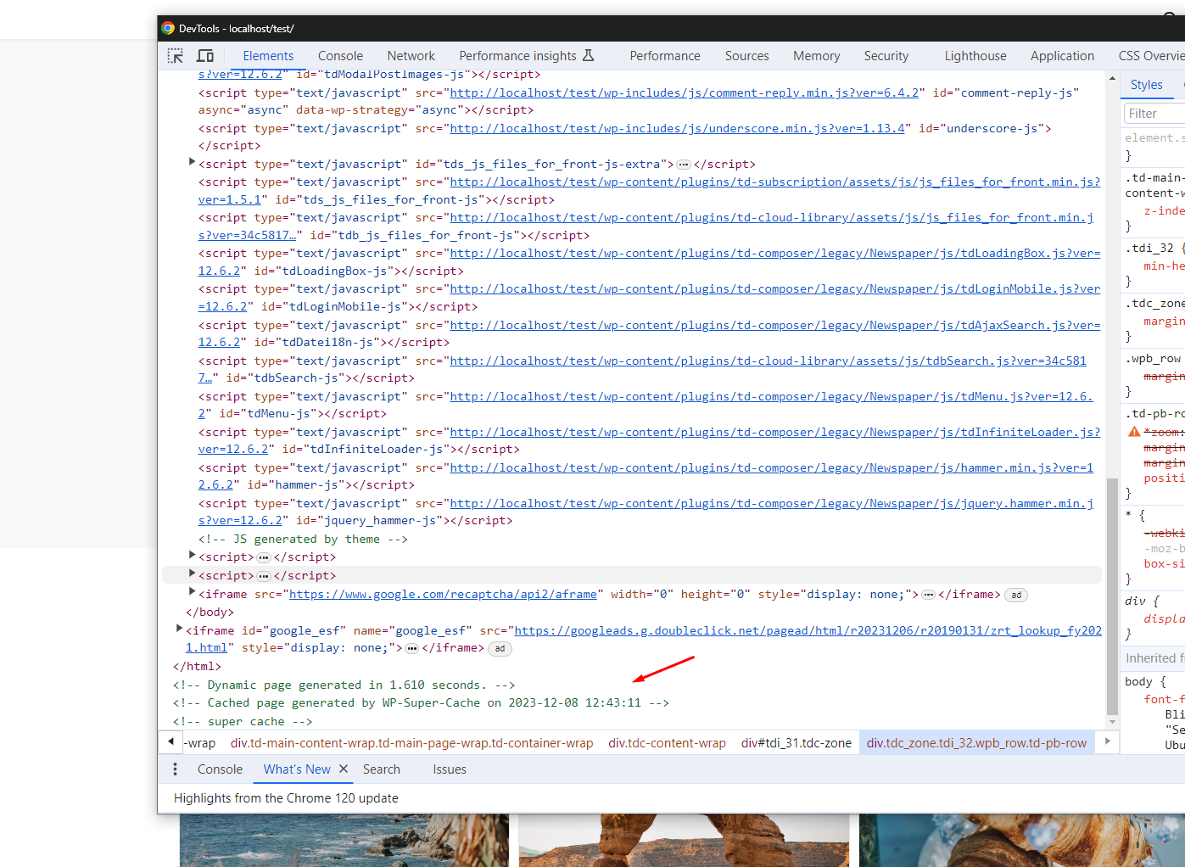Open the tdLoginMobile.js source link

649,298
